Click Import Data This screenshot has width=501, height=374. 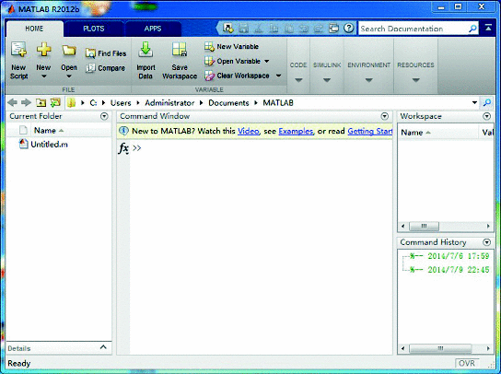point(146,61)
